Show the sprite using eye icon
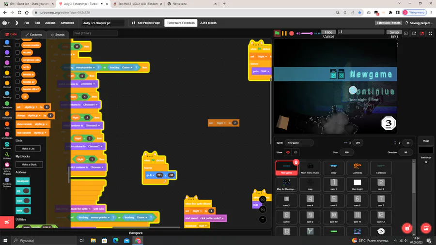Viewport: 436px width, 245px height. tap(288, 152)
